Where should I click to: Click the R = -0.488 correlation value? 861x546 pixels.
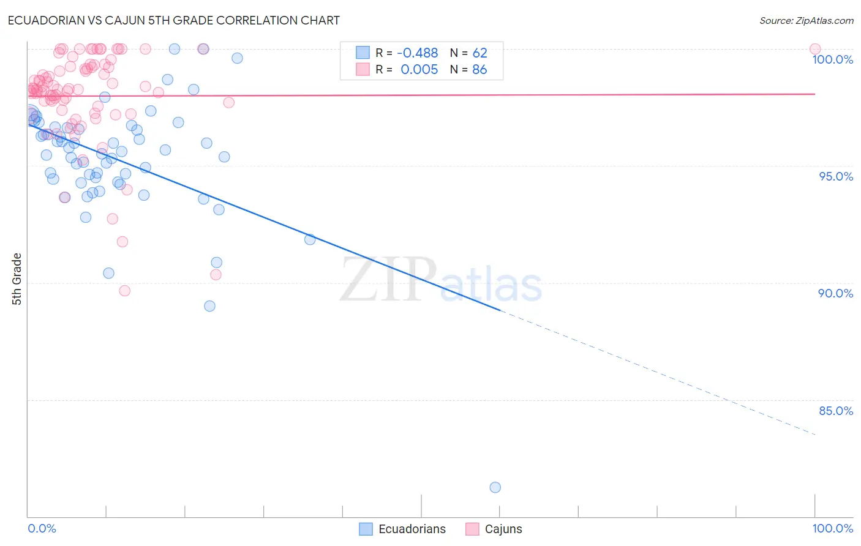tap(407, 53)
